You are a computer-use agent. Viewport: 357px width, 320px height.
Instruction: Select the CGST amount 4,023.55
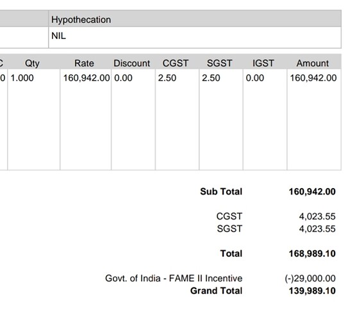coord(317,216)
